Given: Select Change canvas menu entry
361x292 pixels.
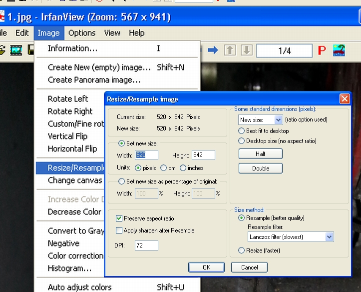Looking at the screenshot, I should tap(70, 180).
